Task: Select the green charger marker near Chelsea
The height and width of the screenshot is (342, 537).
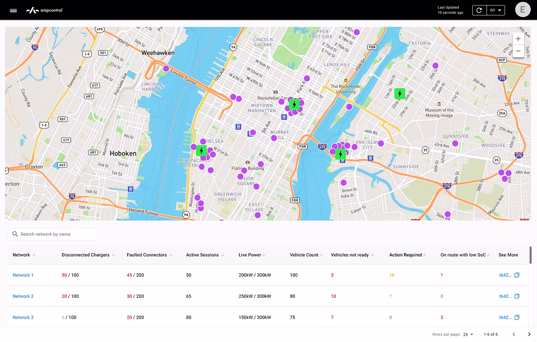Action: coord(201,150)
